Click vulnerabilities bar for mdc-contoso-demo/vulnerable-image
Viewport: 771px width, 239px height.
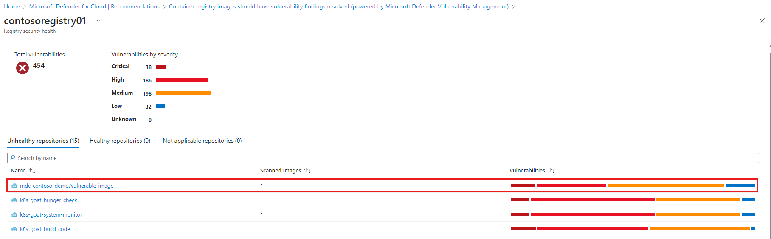(633, 186)
